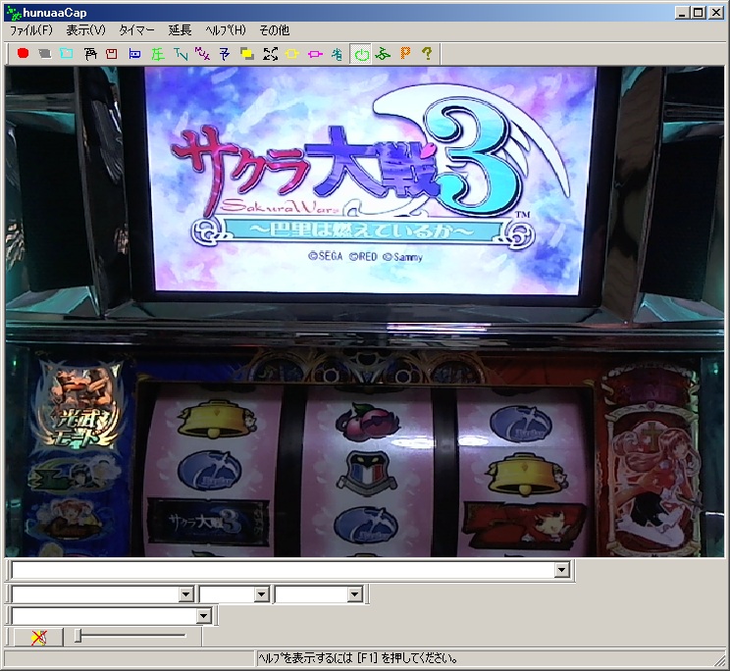The image size is (730, 671).
Task: Click the purple MUX toolbar icon
Action: (202, 54)
